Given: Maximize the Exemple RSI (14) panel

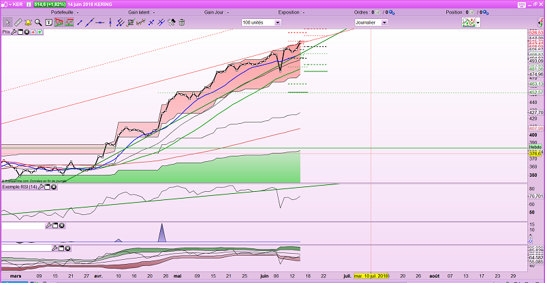Looking at the screenshot, I should [x=47, y=187].
